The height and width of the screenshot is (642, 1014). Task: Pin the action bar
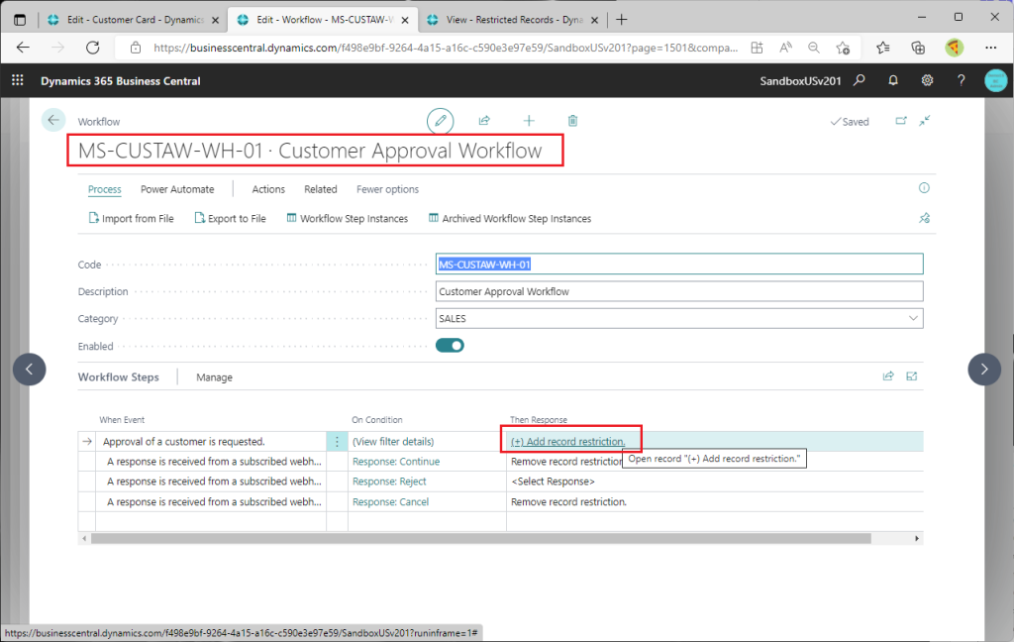click(x=924, y=218)
